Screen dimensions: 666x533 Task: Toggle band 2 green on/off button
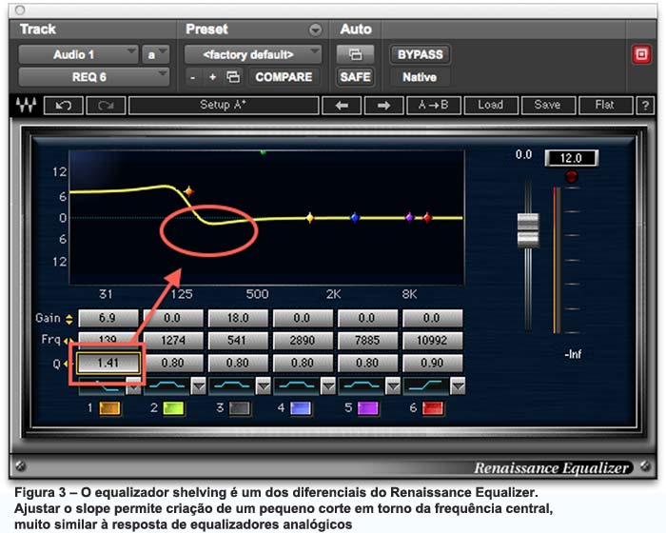tap(174, 408)
